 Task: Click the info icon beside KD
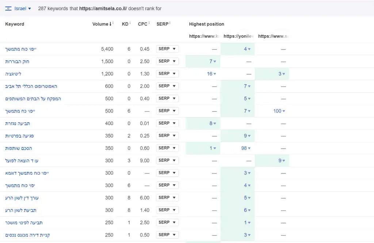(130, 23)
